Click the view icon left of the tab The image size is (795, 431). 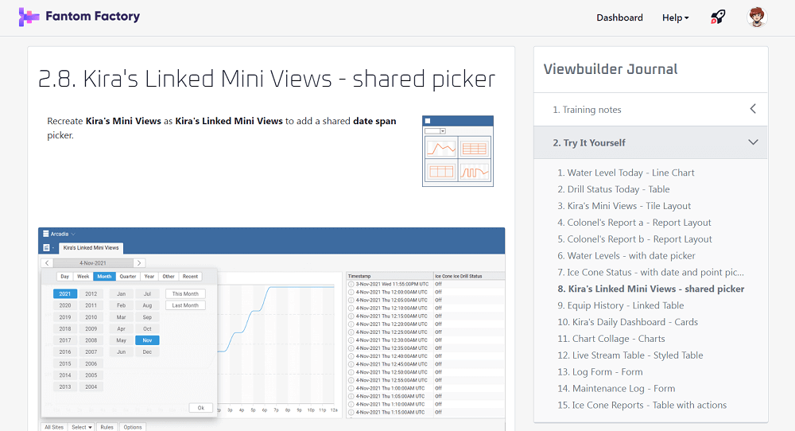pyautogui.click(x=47, y=248)
